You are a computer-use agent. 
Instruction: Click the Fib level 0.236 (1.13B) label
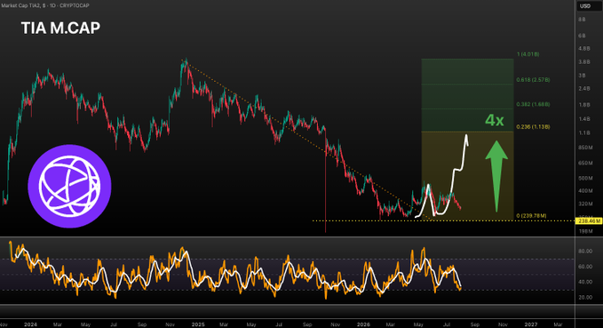tap(533, 126)
